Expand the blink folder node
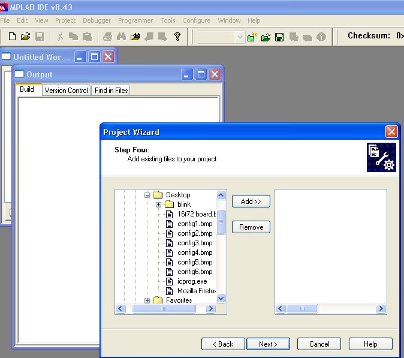 coord(158,205)
